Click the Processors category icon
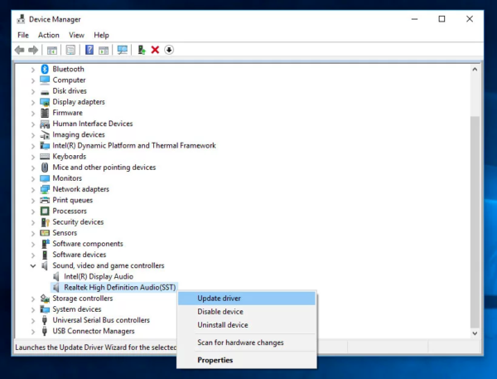The image size is (497, 379). [x=45, y=211]
